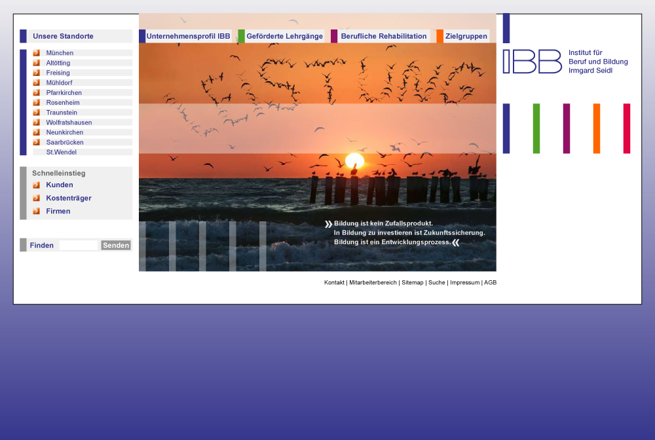This screenshot has height=440, width=655.
Task: Visit the Rosenheim location
Action: pos(63,103)
